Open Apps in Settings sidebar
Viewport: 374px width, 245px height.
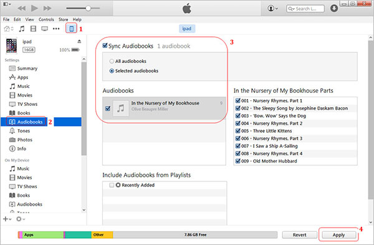[x=19, y=77]
